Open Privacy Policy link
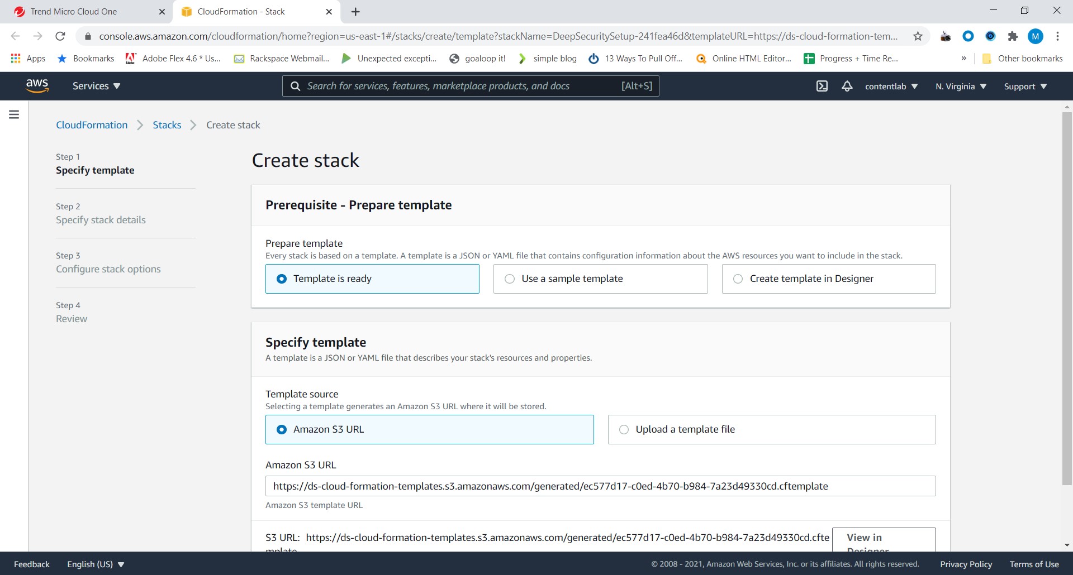1073x575 pixels. (966, 564)
